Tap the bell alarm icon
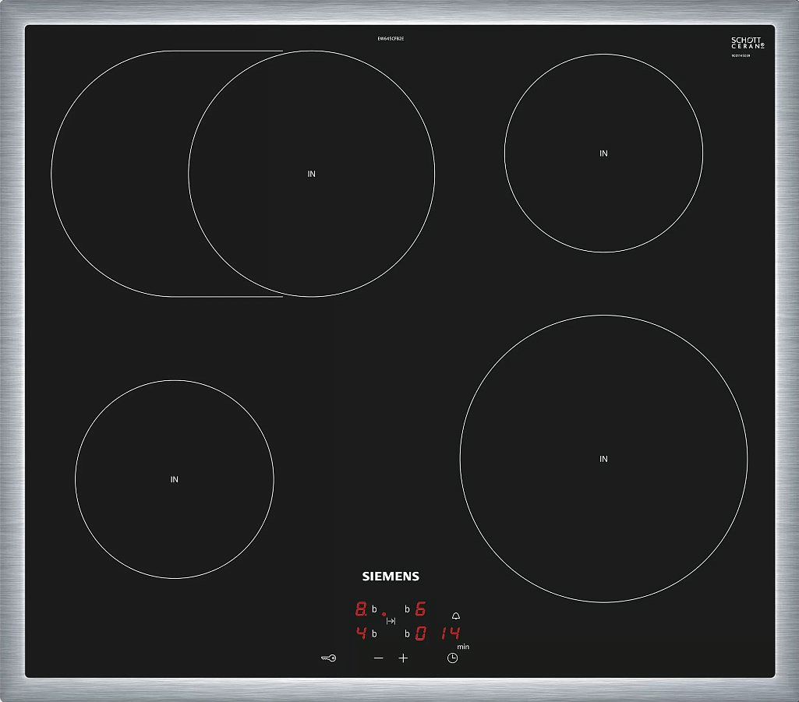This screenshot has width=799, height=702. tap(456, 616)
